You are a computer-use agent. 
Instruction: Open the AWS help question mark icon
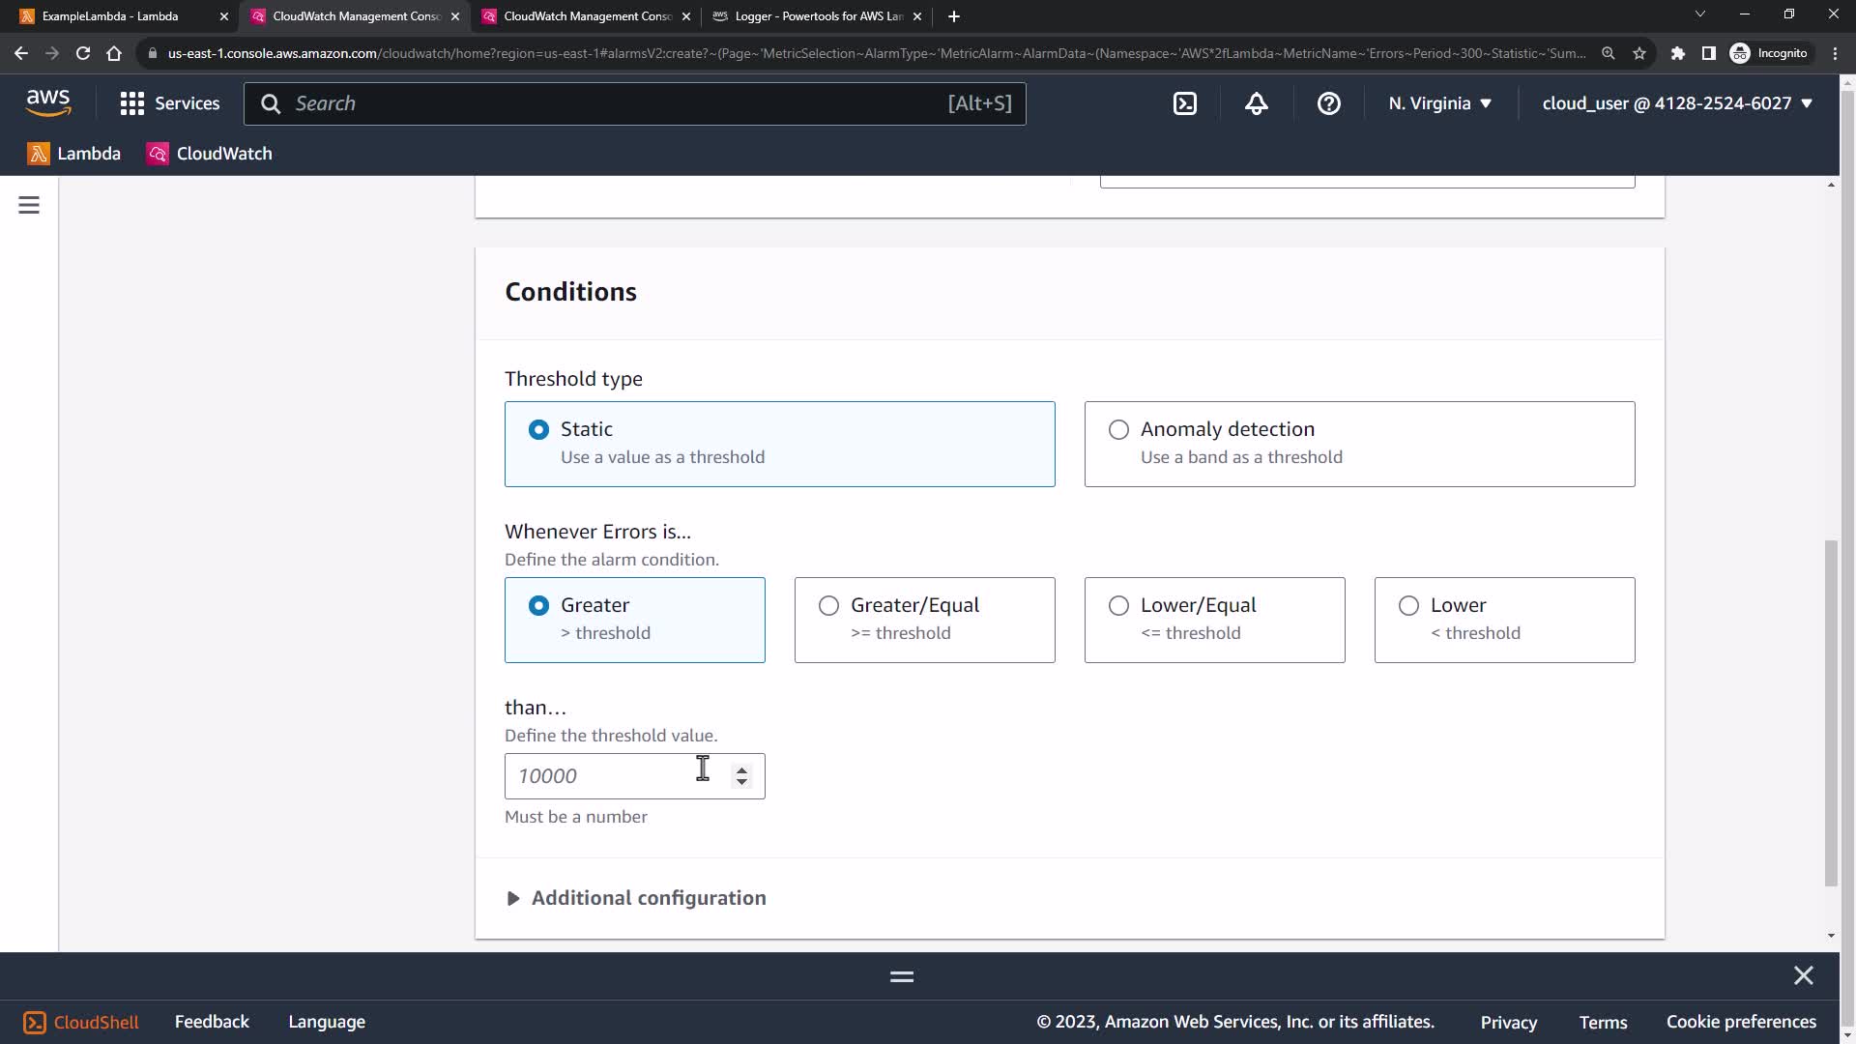[1328, 103]
